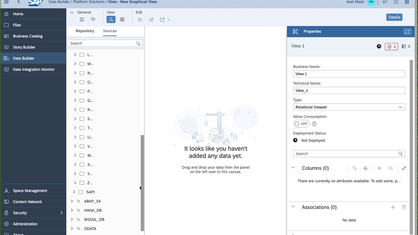The width and height of the screenshot is (418, 235).
Task: Toggle the Allow Consumption switch
Action: (301, 124)
